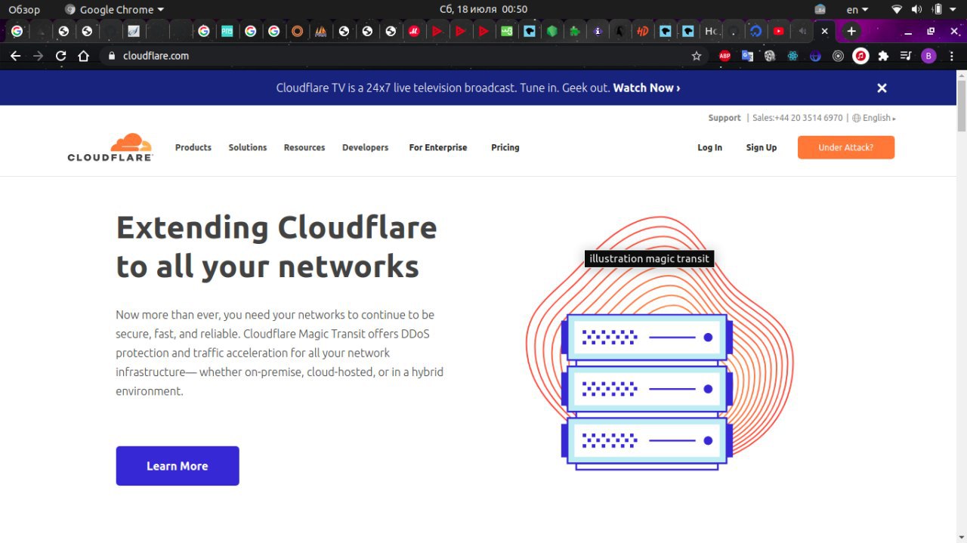This screenshot has height=543, width=967.
Task: Open the purple B profile avatar
Action: pyautogui.click(x=928, y=56)
